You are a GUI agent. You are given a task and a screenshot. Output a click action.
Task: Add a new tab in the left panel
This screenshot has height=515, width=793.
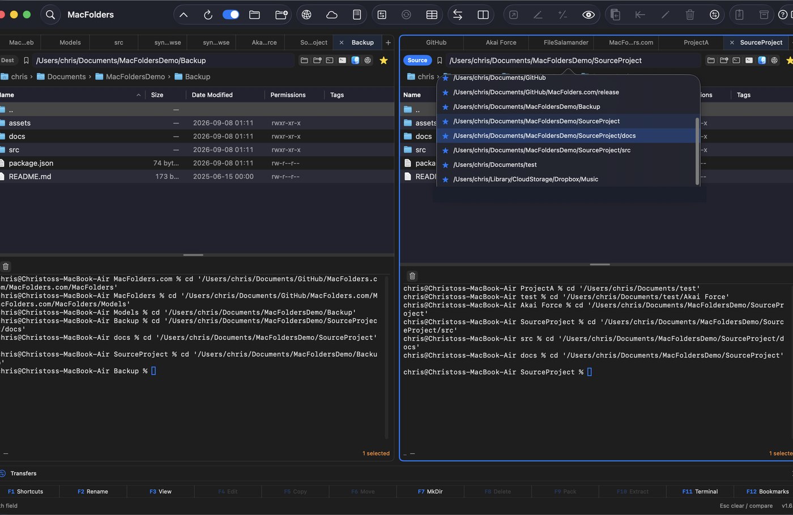click(x=388, y=42)
